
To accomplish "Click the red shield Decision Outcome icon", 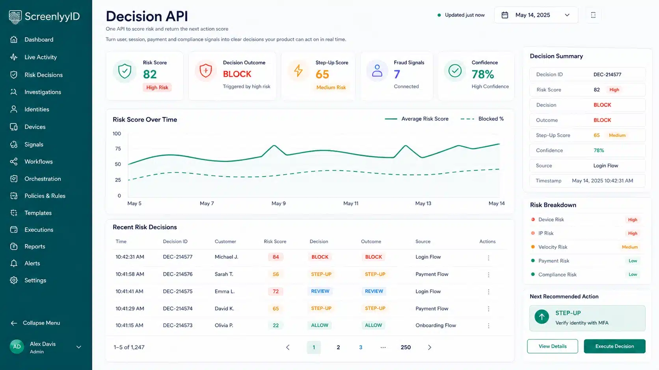I will (206, 71).
